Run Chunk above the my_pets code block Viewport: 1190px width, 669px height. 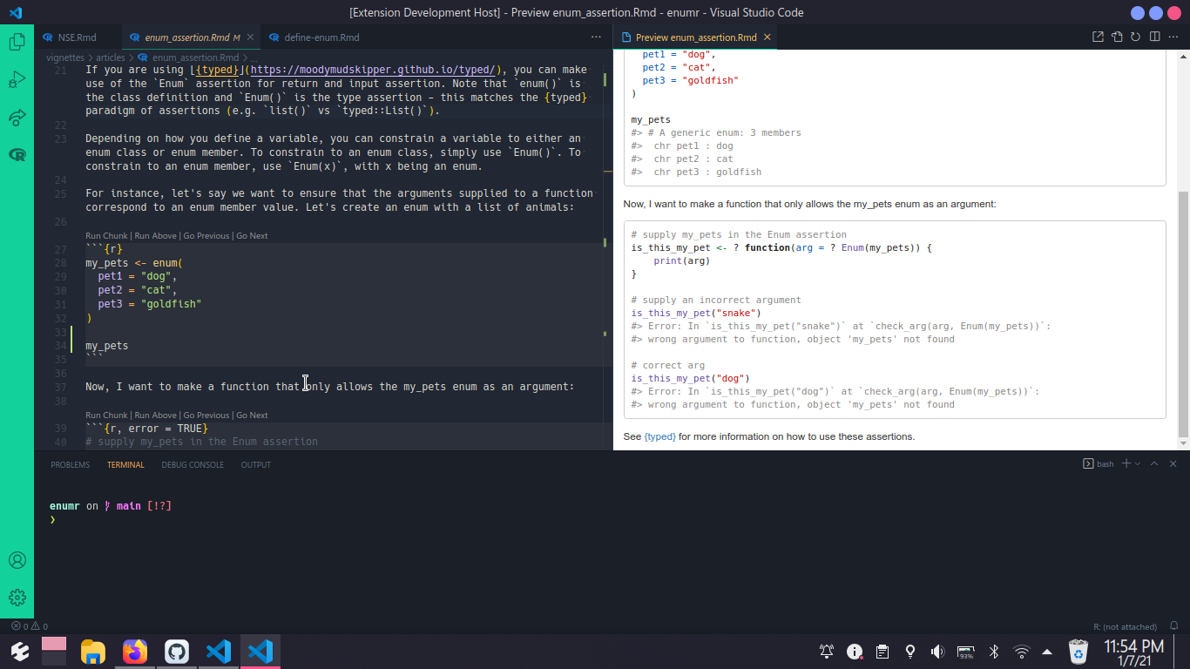pyautogui.click(x=106, y=236)
